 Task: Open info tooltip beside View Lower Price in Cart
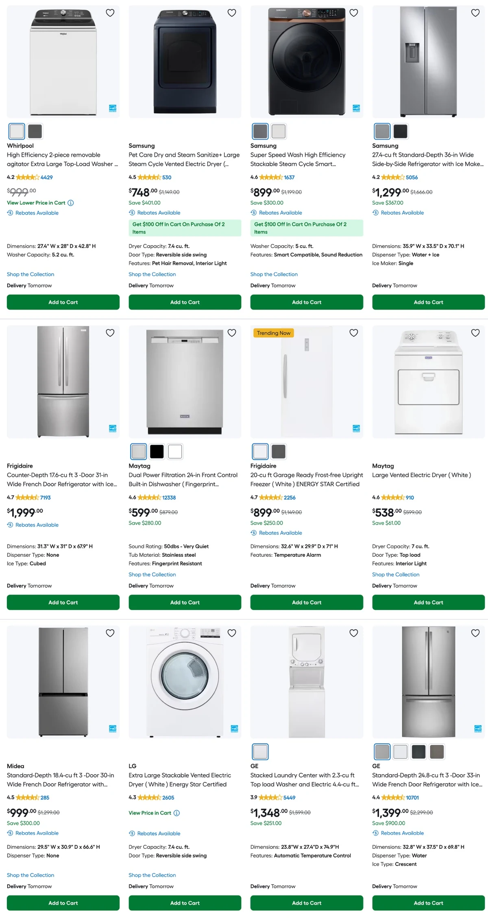(71, 203)
